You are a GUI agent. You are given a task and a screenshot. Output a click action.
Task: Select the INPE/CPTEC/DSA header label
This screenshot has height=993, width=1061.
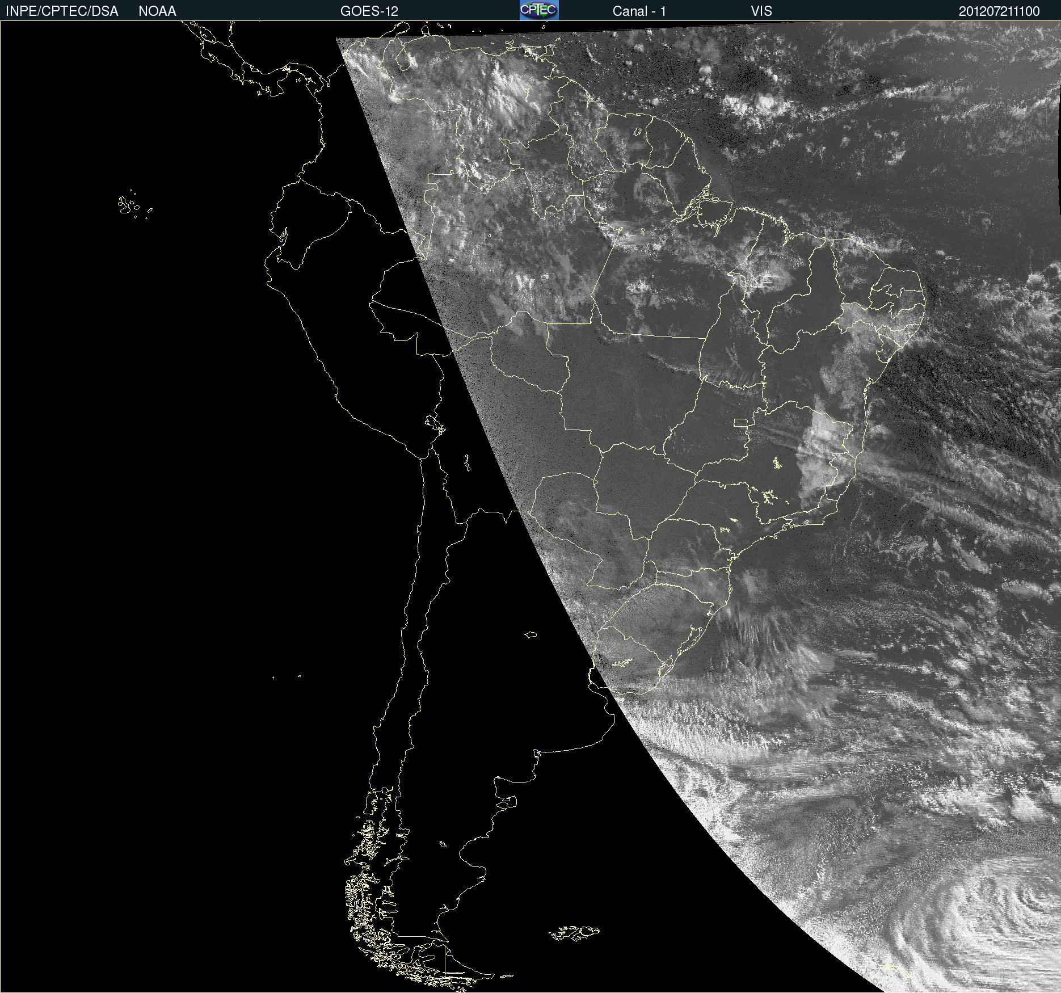(62, 11)
